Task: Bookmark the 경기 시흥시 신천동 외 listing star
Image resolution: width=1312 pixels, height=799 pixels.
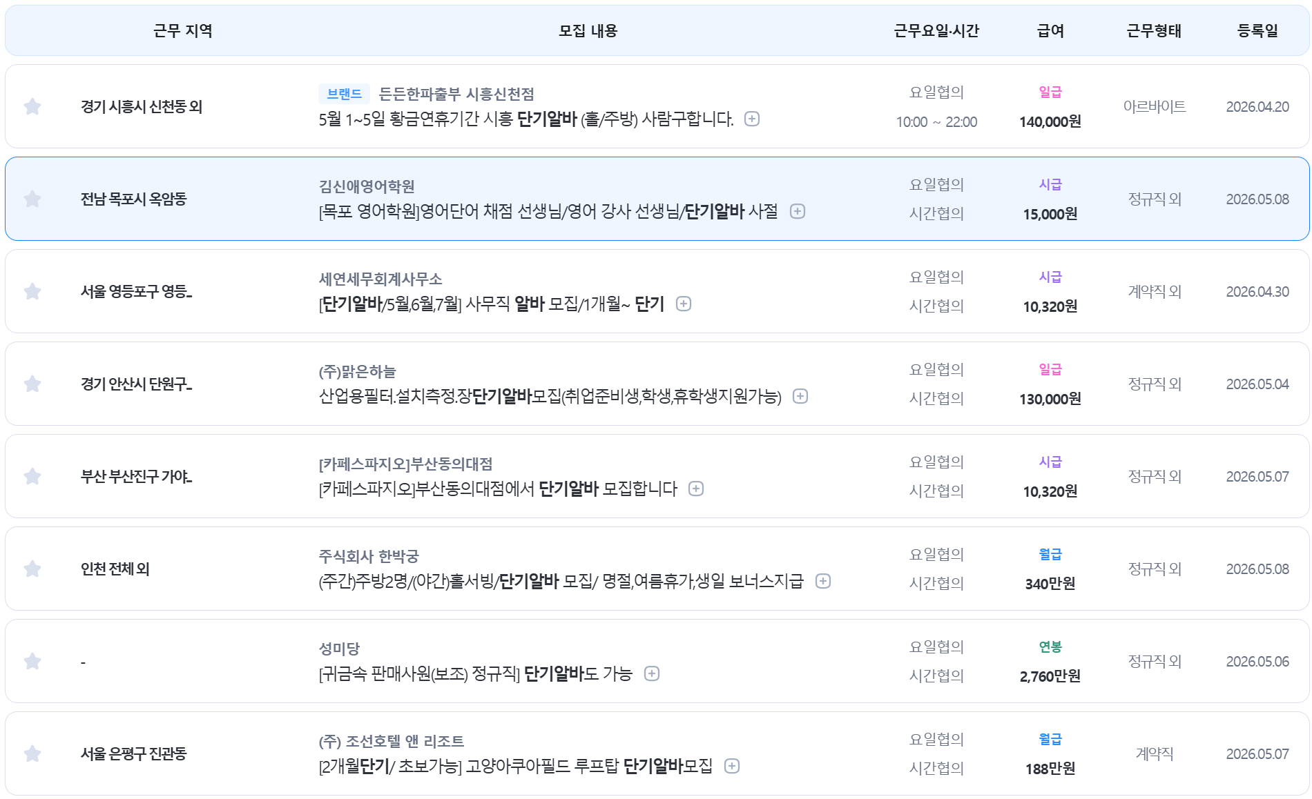Action: point(32,106)
